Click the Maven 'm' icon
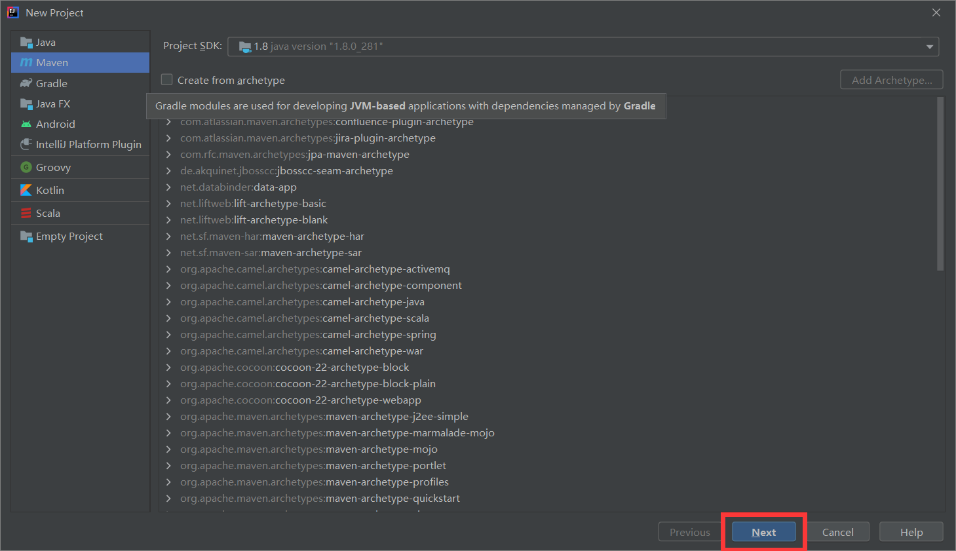The width and height of the screenshot is (956, 551). (x=26, y=63)
